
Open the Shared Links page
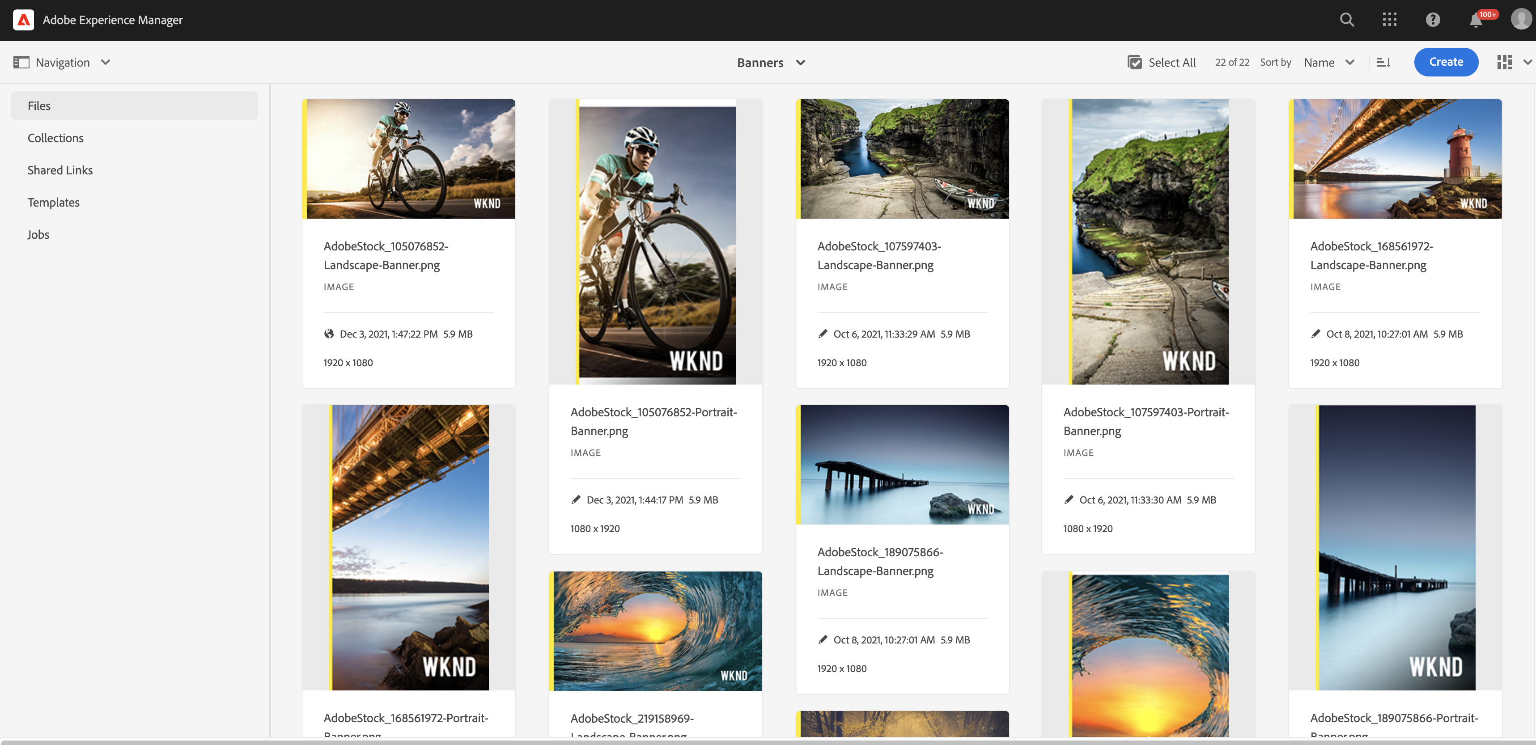click(59, 170)
